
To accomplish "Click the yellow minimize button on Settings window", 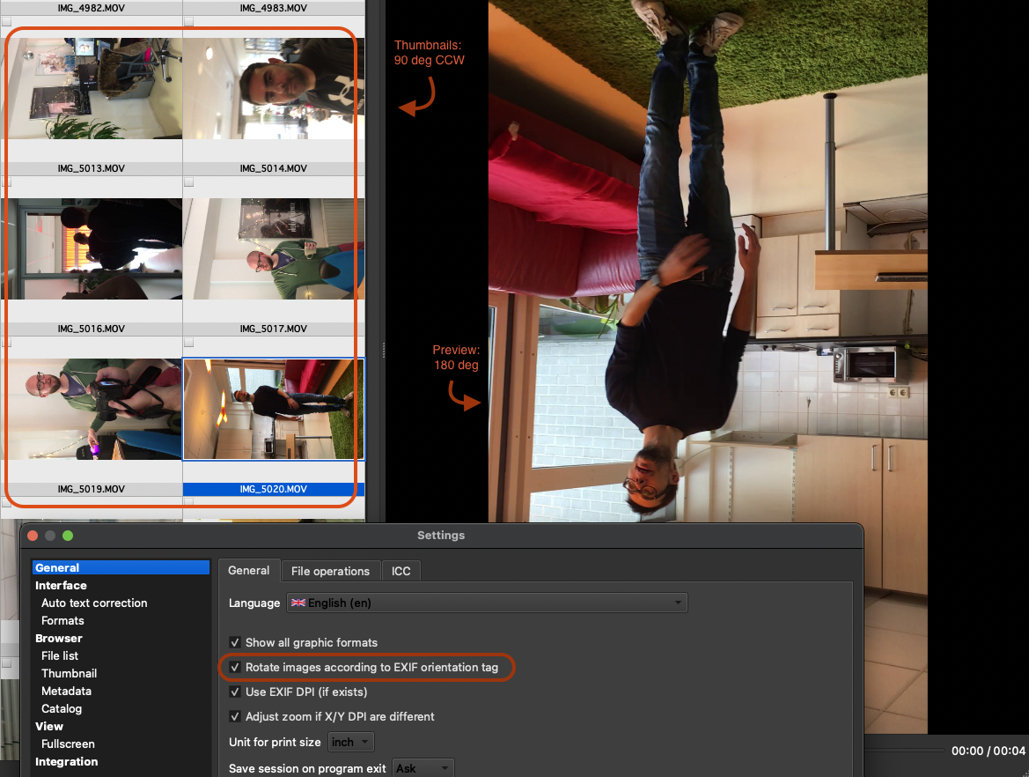I will tap(50, 536).
